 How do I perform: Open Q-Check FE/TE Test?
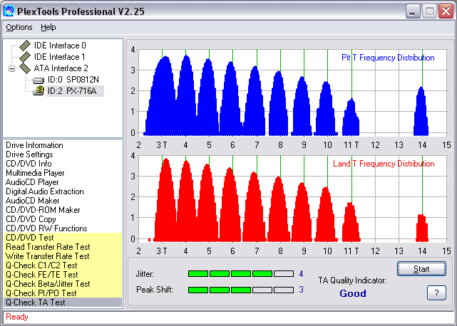click(63, 275)
